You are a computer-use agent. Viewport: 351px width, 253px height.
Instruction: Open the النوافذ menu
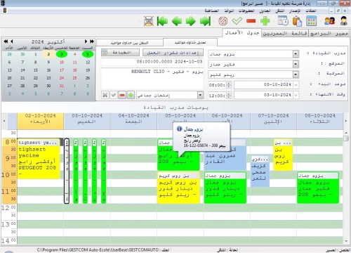click(229, 11)
